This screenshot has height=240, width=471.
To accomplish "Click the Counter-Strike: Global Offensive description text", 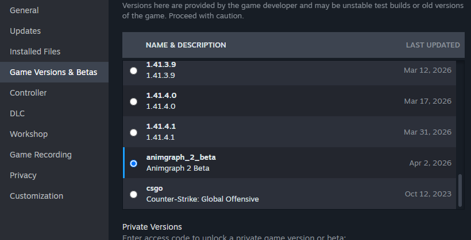I will 202,199.
